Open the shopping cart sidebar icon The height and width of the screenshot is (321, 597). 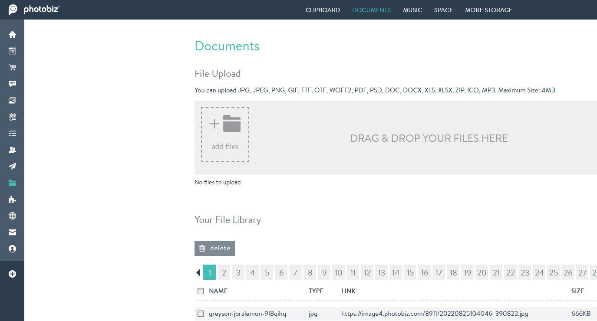coord(12,67)
